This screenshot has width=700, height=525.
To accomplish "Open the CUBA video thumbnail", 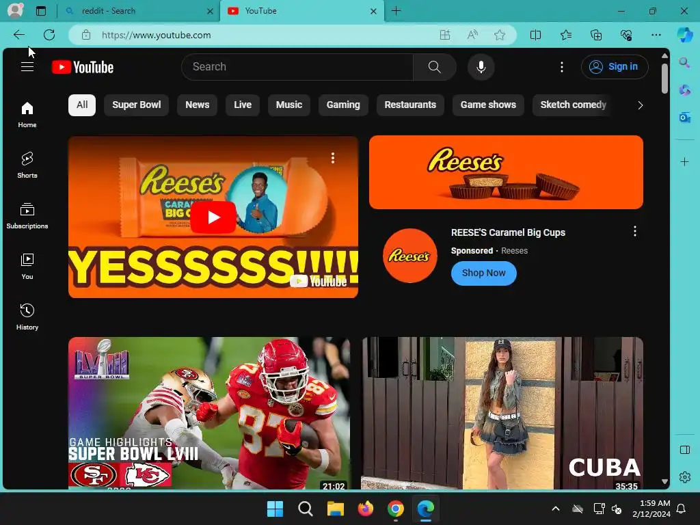I will [x=502, y=414].
